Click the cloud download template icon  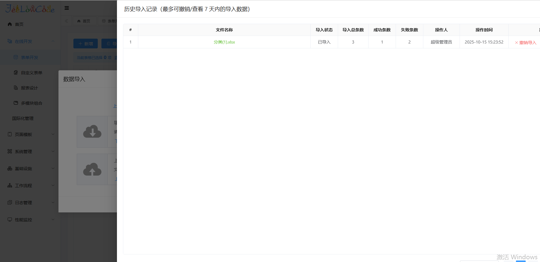[x=92, y=131]
